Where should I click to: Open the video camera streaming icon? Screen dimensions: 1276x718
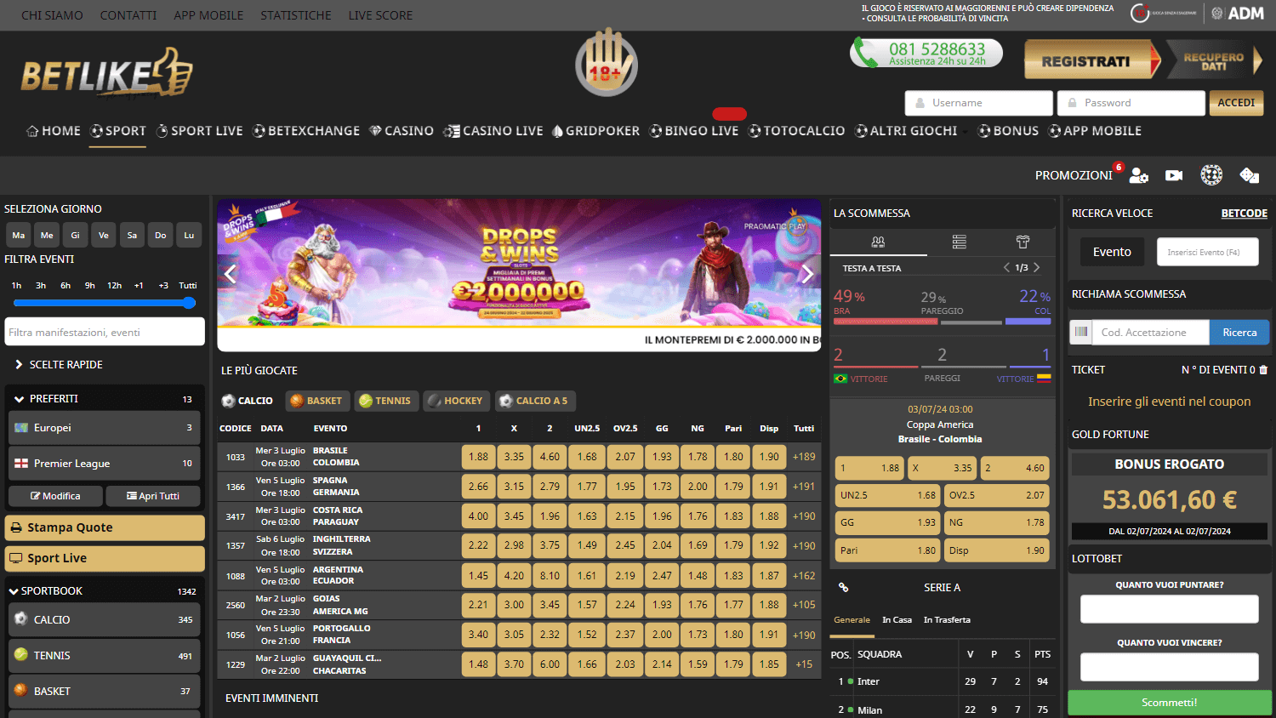[x=1174, y=175]
